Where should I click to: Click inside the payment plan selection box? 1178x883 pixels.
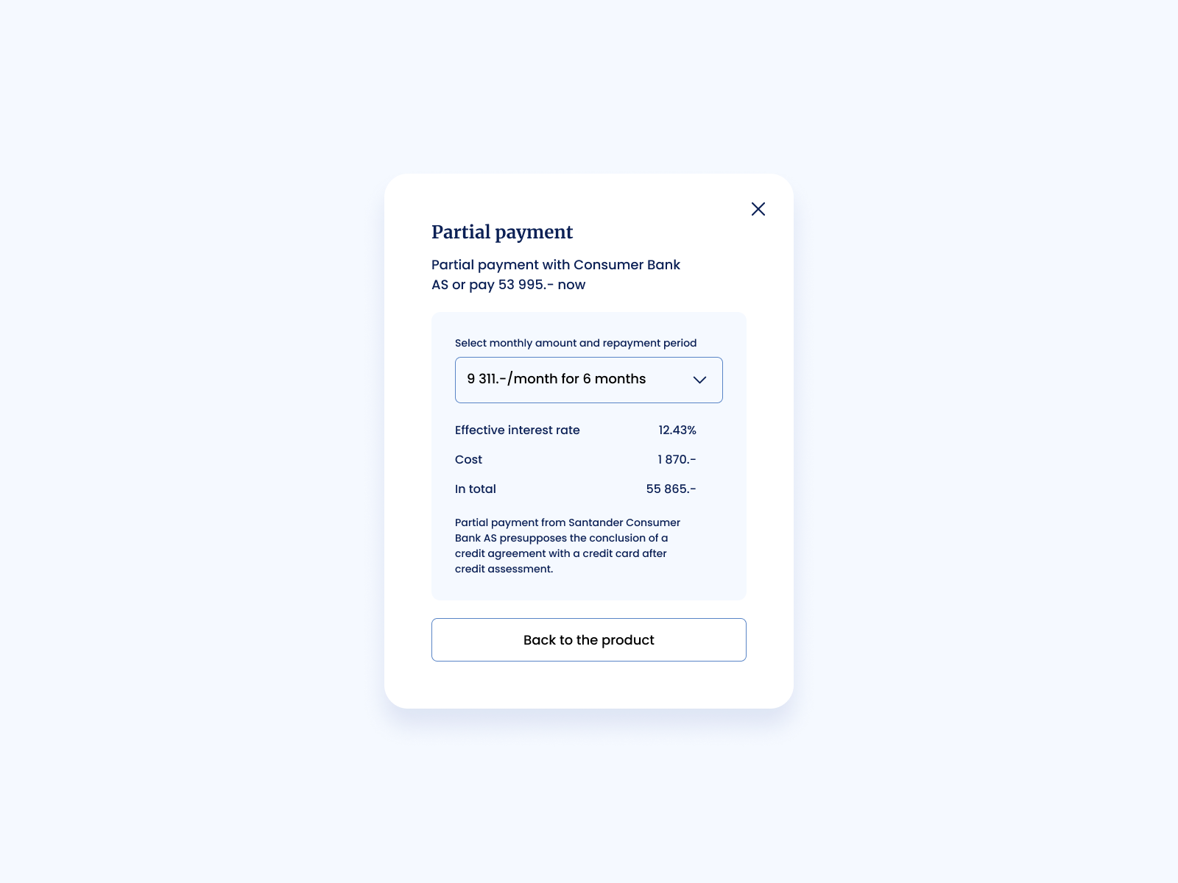[589, 380]
